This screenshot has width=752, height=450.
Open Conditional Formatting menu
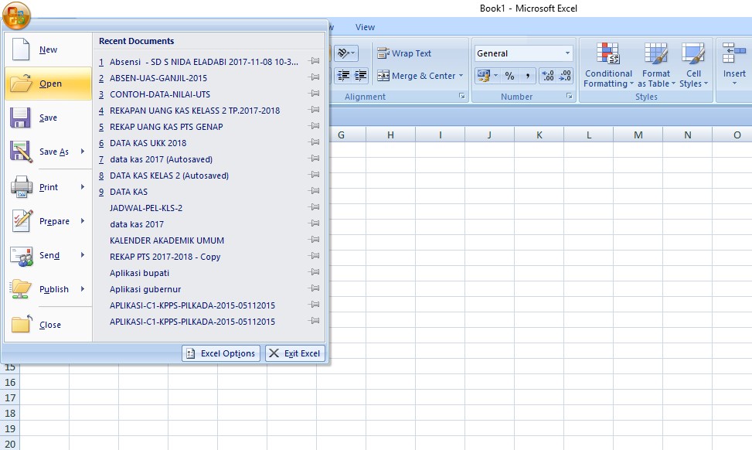608,65
